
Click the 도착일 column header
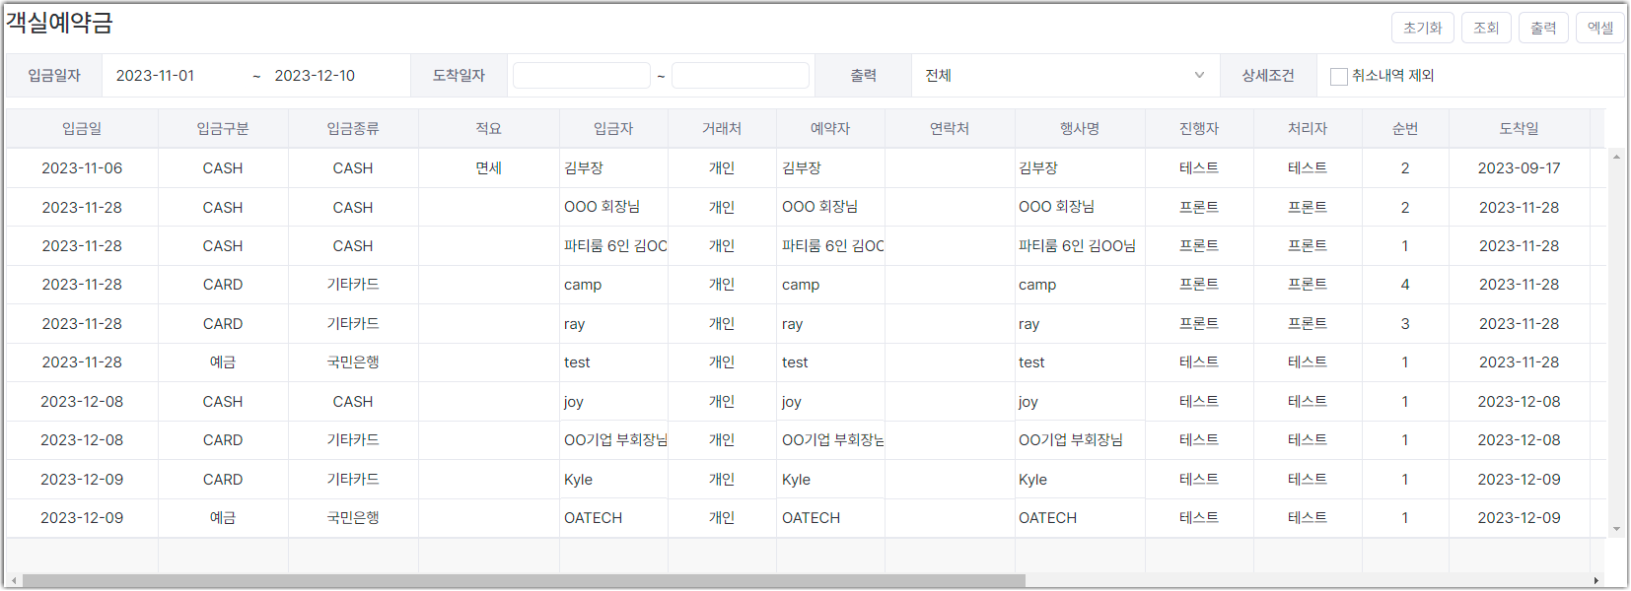coord(1519,129)
